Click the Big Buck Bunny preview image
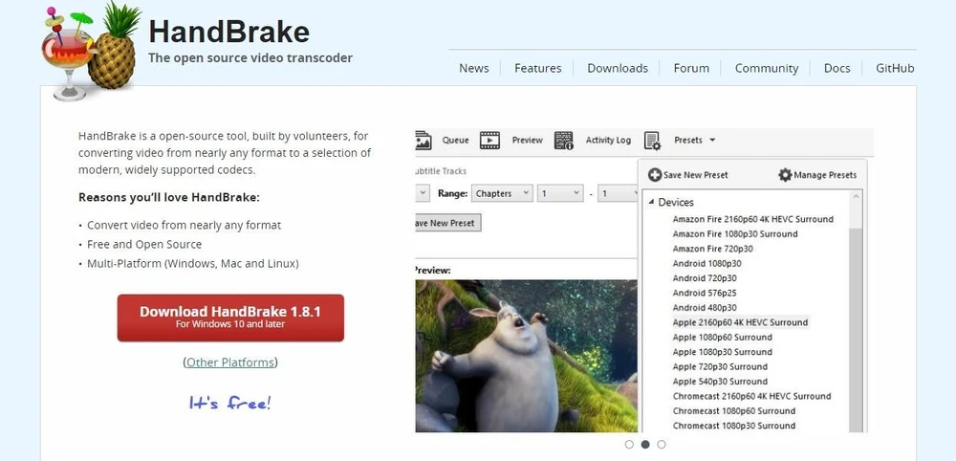The width and height of the screenshot is (956, 461). 526,356
